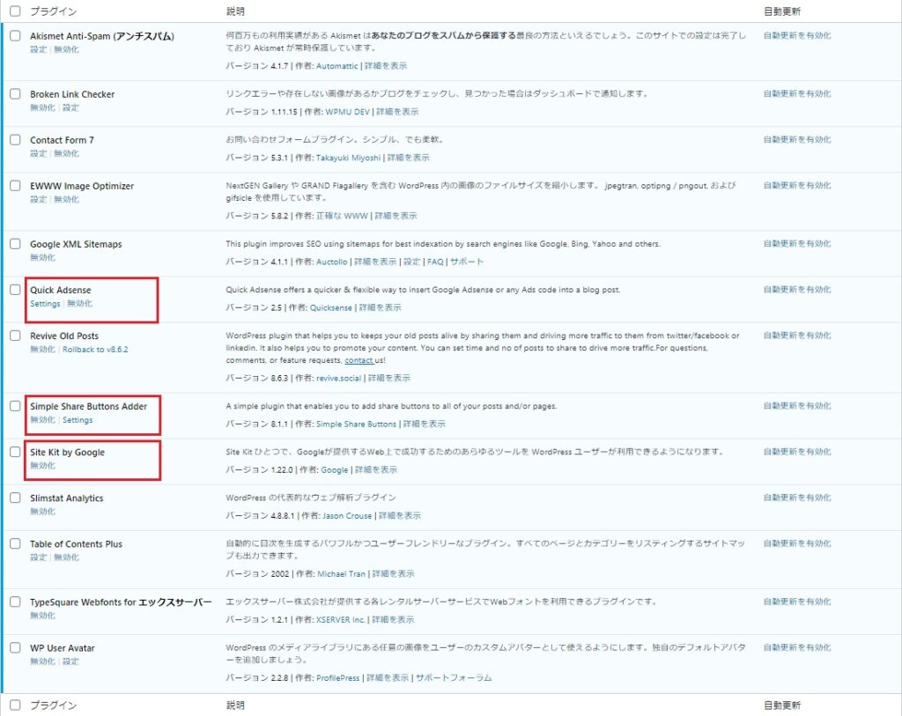The height and width of the screenshot is (716, 902).
Task: Select the Simple Share Buttons Adder checkbox
Action: coord(15,406)
